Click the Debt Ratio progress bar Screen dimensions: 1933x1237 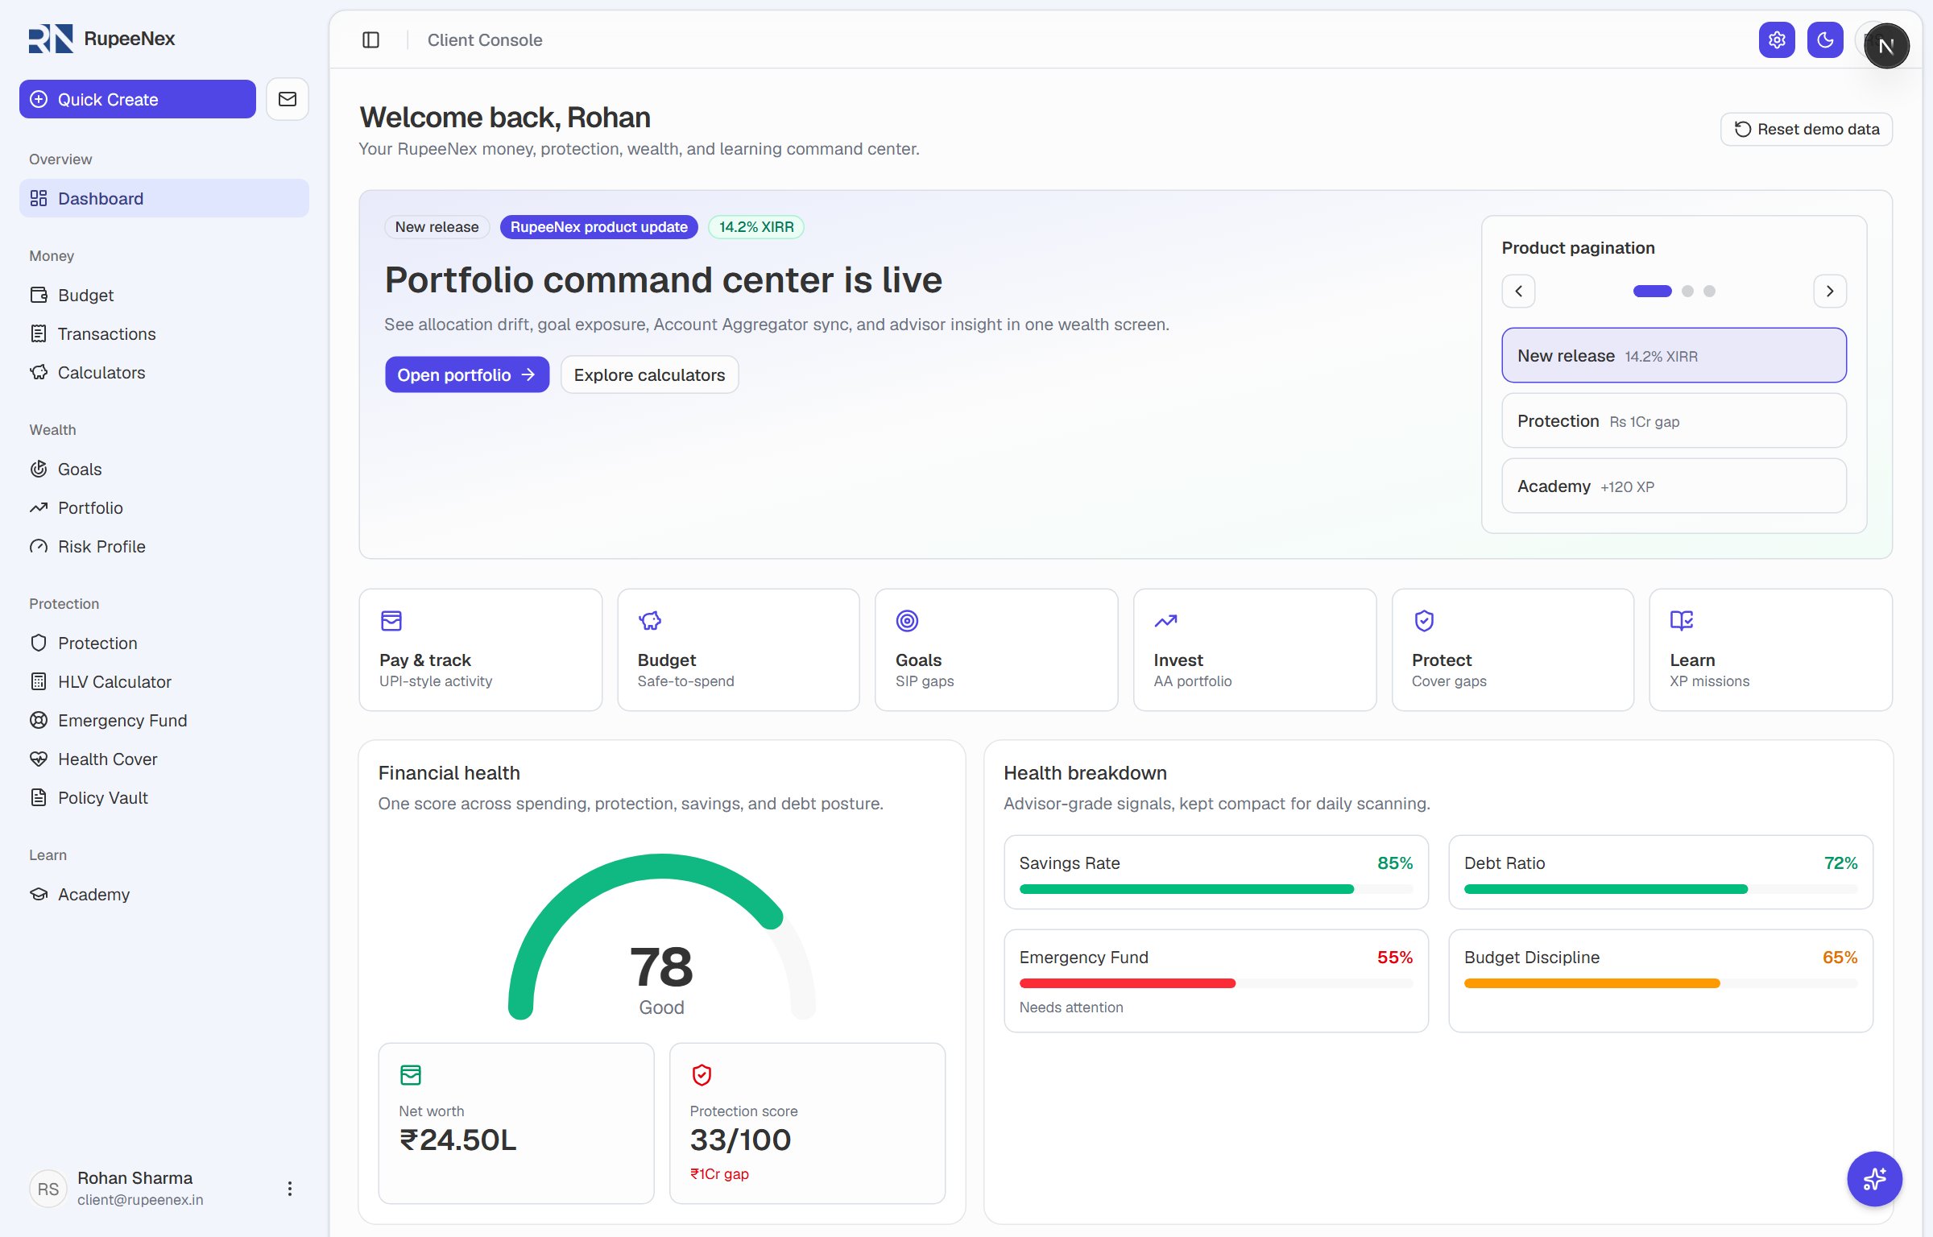point(1661,889)
